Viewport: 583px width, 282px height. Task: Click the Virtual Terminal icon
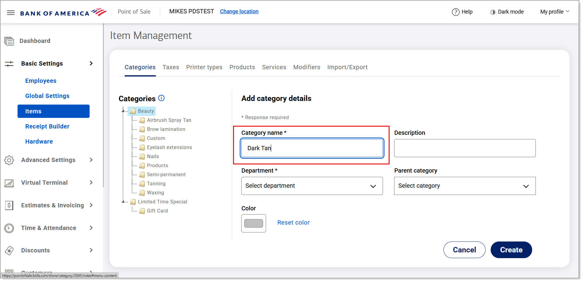tap(9, 183)
